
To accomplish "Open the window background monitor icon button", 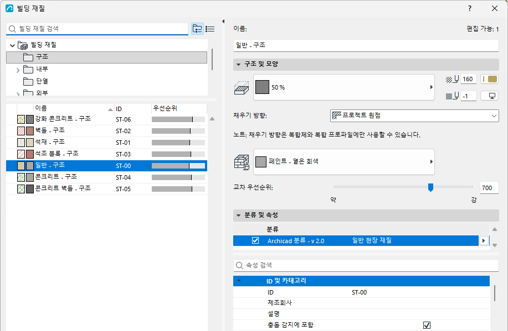I will click(x=489, y=96).
